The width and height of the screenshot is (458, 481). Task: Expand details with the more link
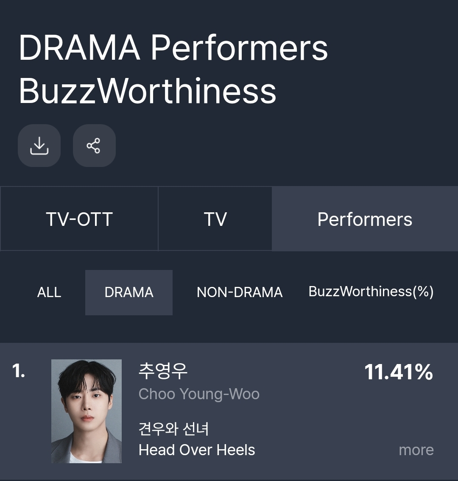click(416, 450)
